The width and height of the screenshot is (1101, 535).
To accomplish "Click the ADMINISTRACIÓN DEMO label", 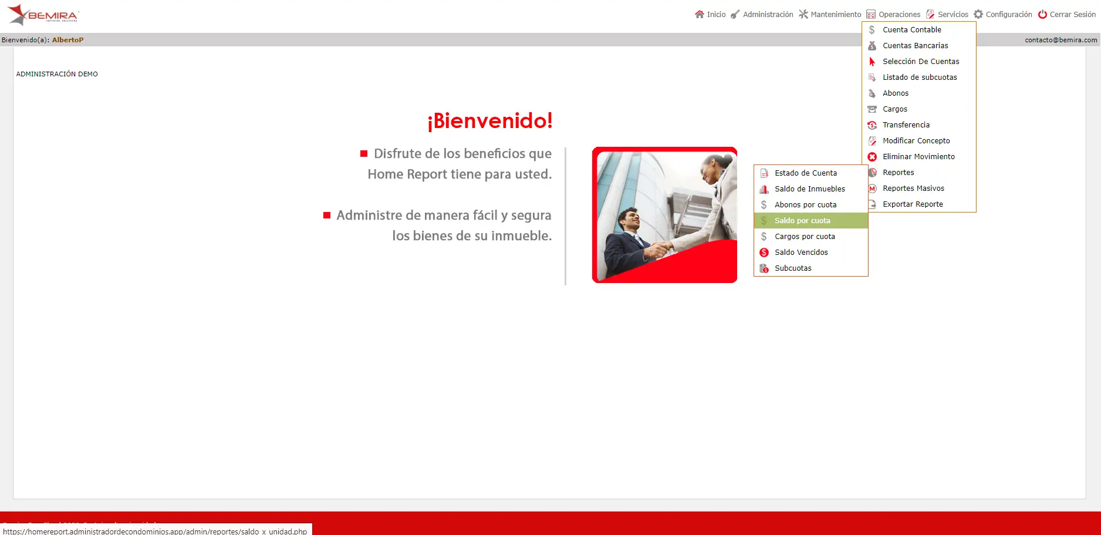I will (x=57, y=74).
